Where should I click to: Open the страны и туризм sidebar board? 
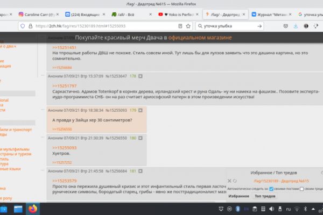pyautogui.click(x=16, y=154)
